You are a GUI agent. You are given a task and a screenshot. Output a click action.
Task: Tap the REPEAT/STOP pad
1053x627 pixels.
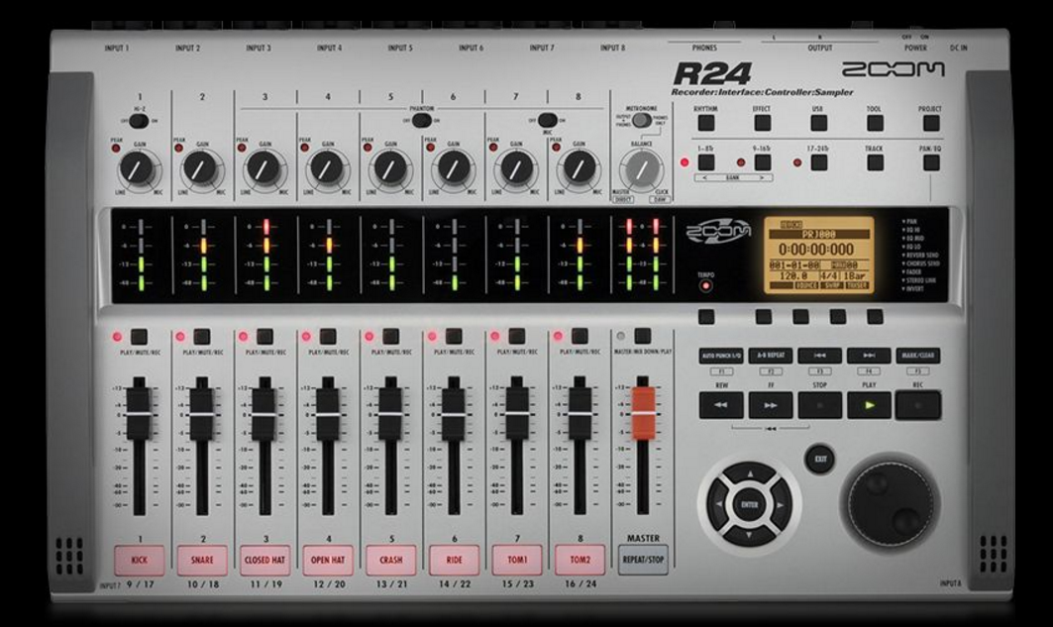click(643, 560)
